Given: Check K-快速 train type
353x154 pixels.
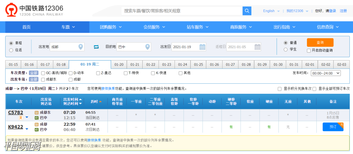Looking at the screenshot, I should (x=153, y=73).
